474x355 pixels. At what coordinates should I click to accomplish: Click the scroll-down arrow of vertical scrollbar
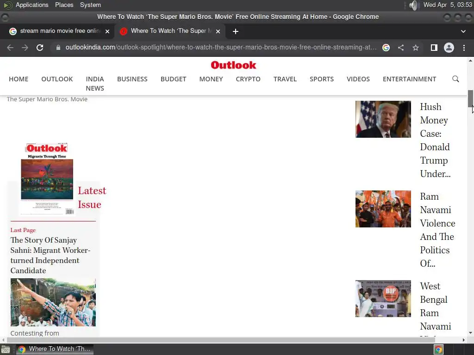click(x=470, y=333)
